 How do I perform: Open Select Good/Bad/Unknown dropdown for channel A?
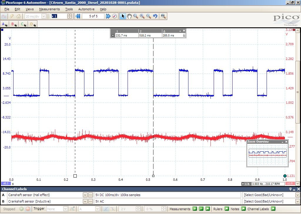pos(297,195)
